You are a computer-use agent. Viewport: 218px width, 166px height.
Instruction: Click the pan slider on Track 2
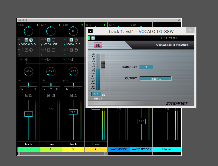(51, 84)
